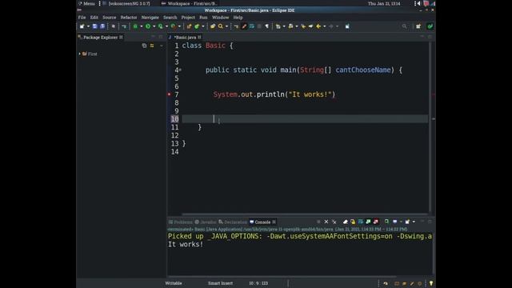Clear Console with eraser icon
Viewport: 512px width, 288px height.
(x=345, y=222)
